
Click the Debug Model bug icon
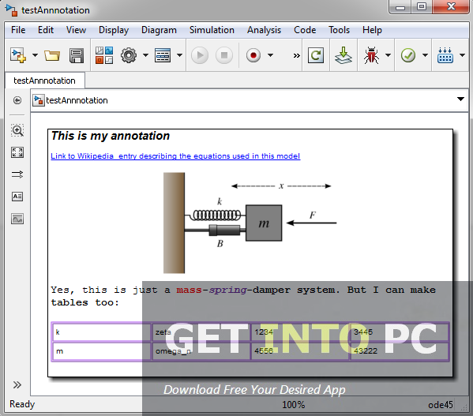point(371,55)
